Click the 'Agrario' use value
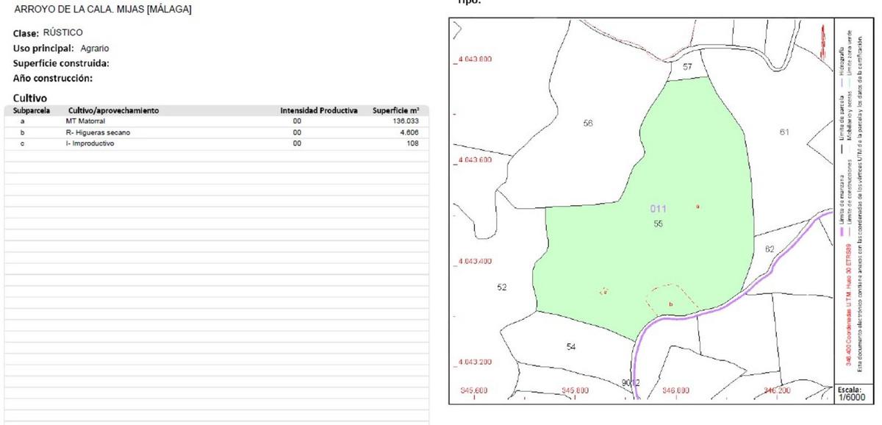Viewport: 882px width, 425px height. coord(95,49)
